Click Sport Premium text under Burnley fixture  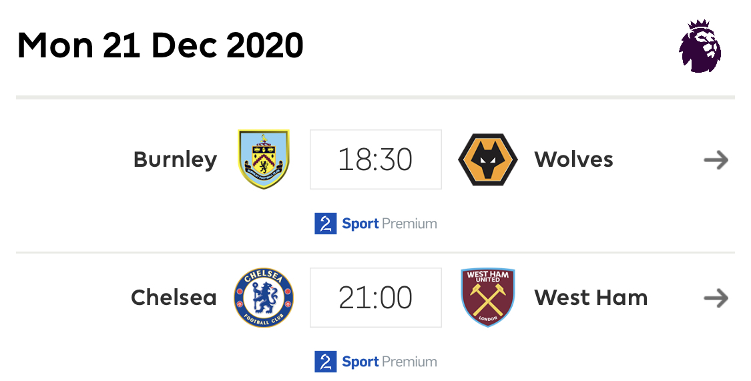[389, 224]
